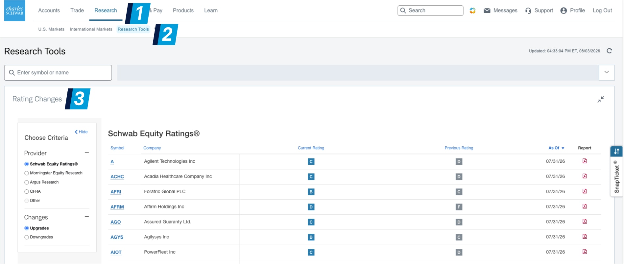Viewport: 624px width, 264px height.
Task: Open Messages envelope icon
Action: [487, 11]
